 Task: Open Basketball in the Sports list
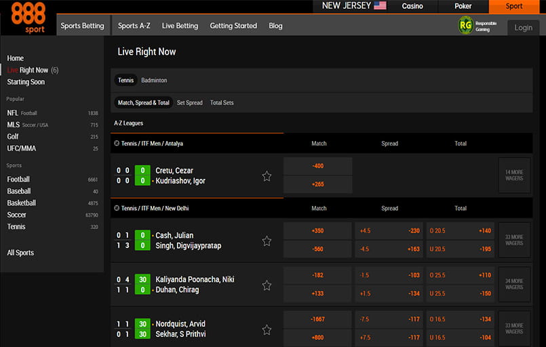(x=52, y=203)
